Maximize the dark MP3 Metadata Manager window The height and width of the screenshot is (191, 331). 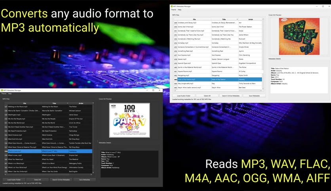[153, 90]
